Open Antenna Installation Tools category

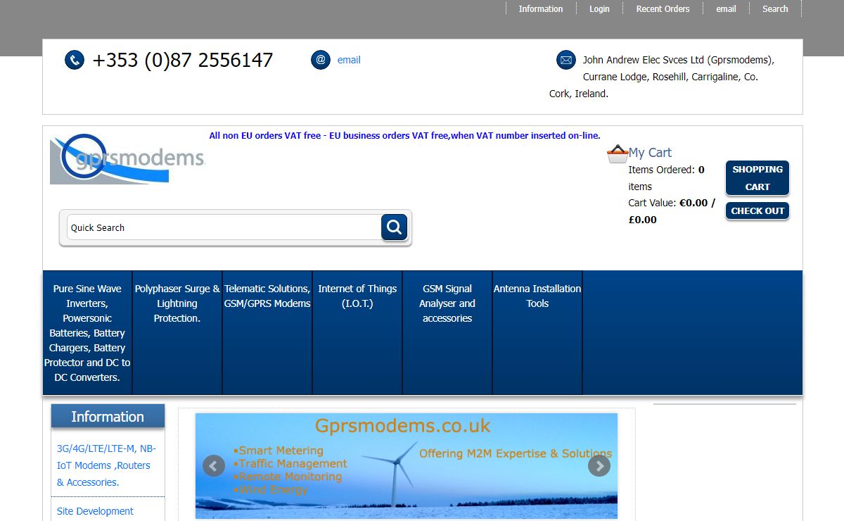tap(537, 333)
